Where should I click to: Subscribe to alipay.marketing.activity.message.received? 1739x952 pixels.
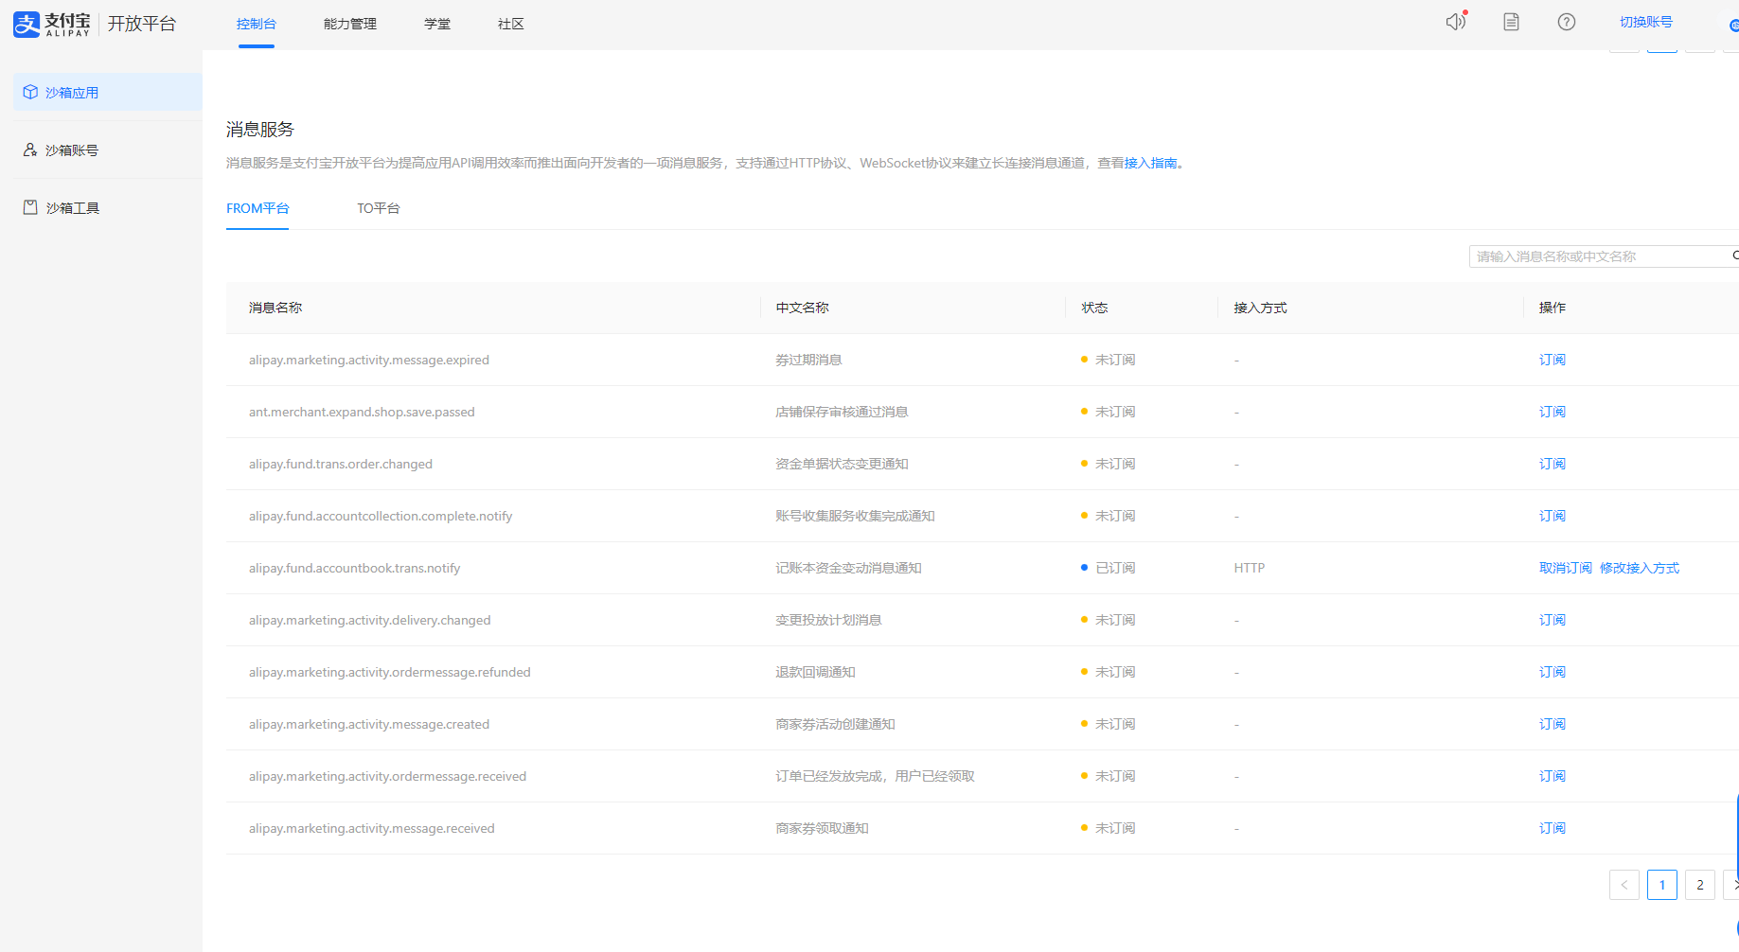pos(1553,828)
